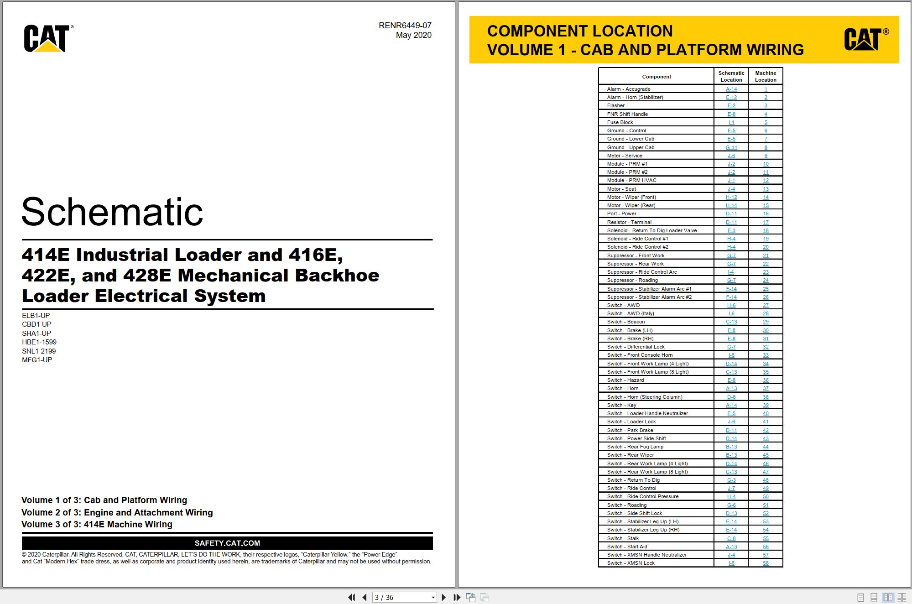Switch to continuous page layout

click(x=874, y=597)
